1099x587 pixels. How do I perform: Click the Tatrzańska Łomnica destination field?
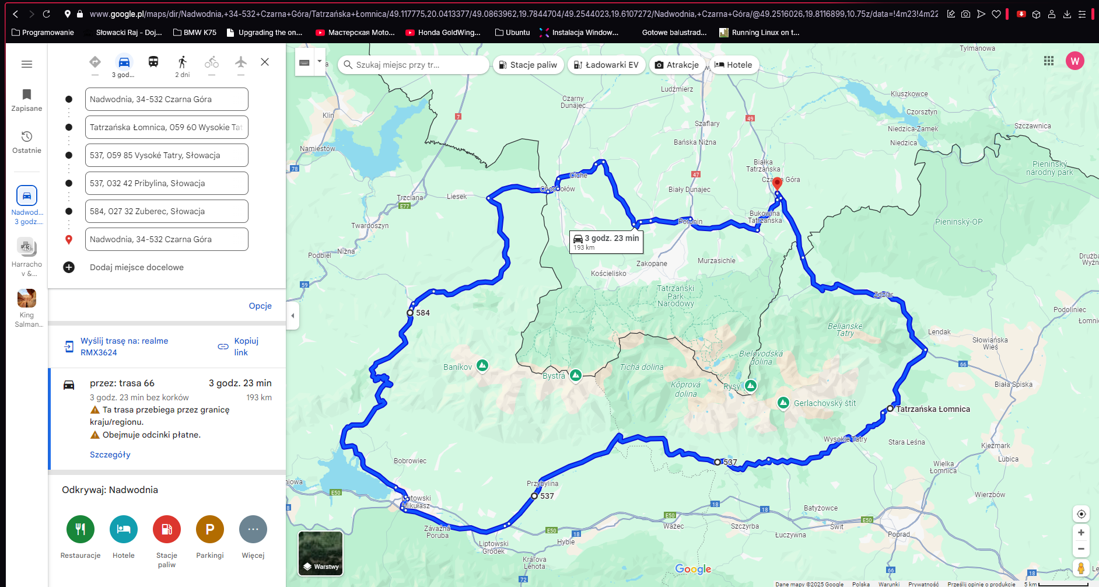166,127
